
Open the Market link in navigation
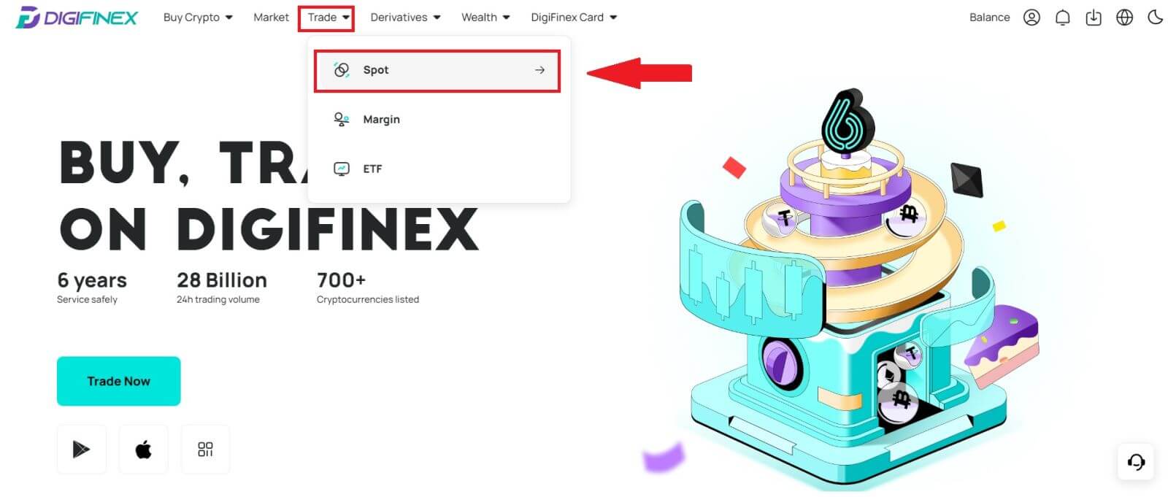tap(271, 18)
